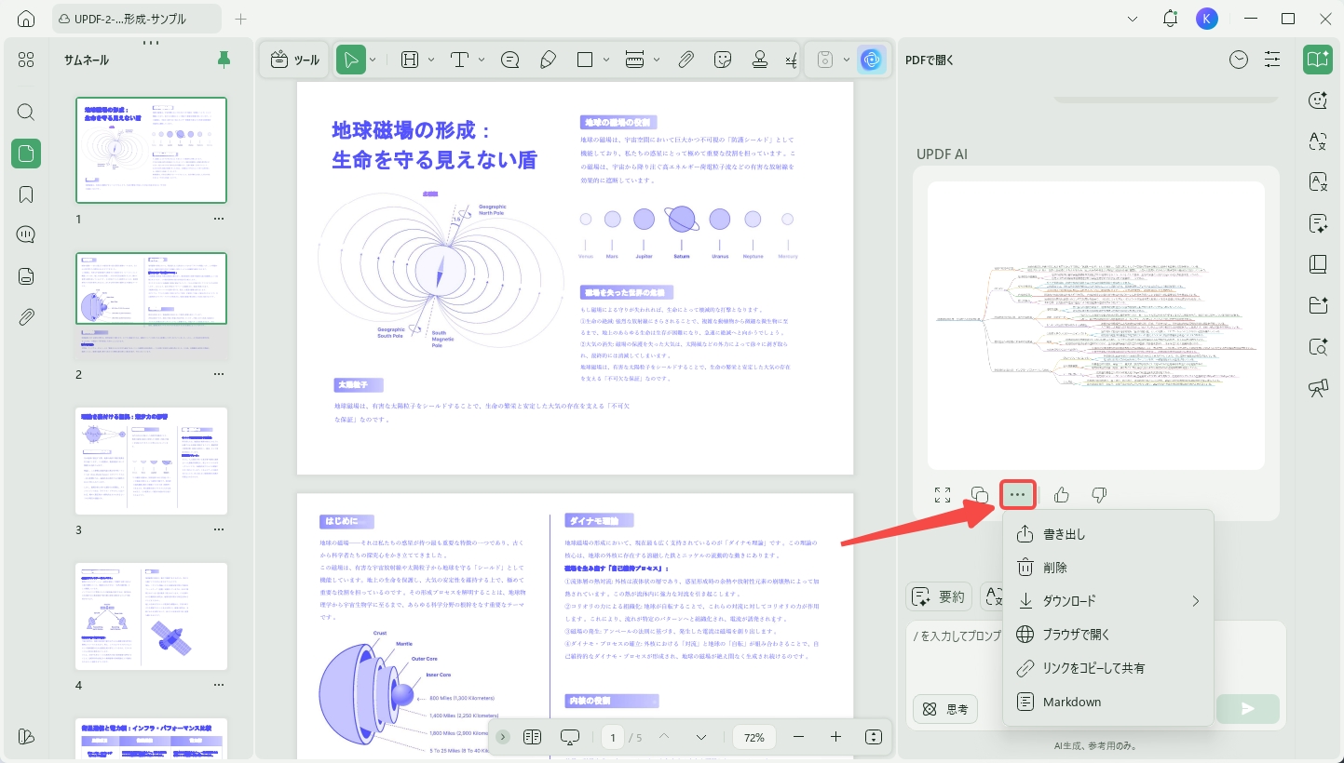Go to the next page arrow
This screenshot has height=763, width=1344.
click(x=701, y=737)
